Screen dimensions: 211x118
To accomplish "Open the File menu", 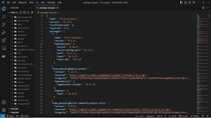I will click(x=8, y=2).
